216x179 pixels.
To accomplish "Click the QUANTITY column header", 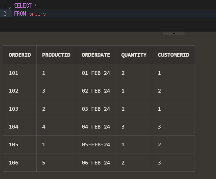I will (134, 55).
